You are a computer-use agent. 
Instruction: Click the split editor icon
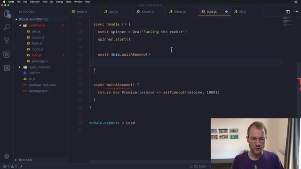click(x=287, y=12)
